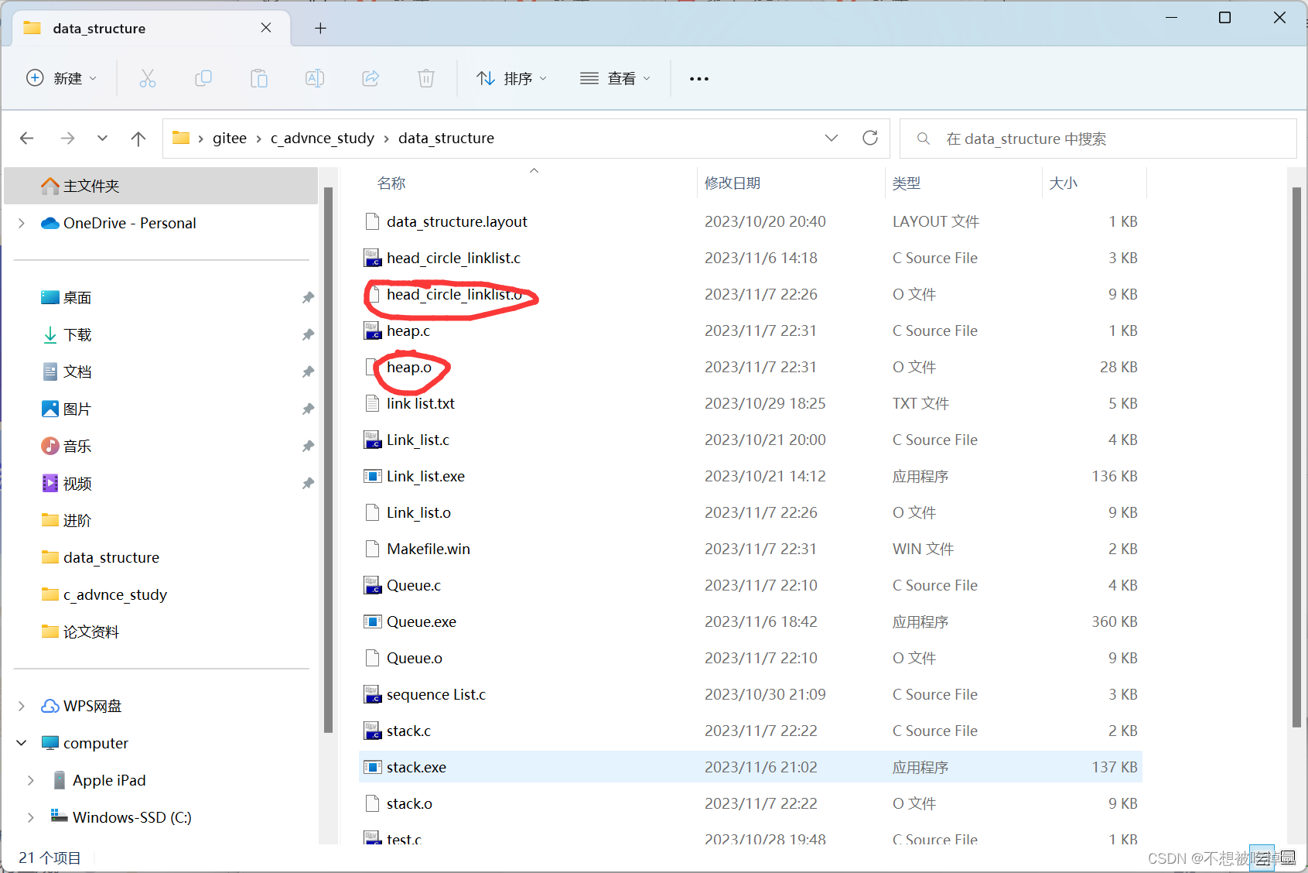Copy the selection using the copy icon
The height and width of the screenshot is (873, 1308).
(x=203, y=78)
